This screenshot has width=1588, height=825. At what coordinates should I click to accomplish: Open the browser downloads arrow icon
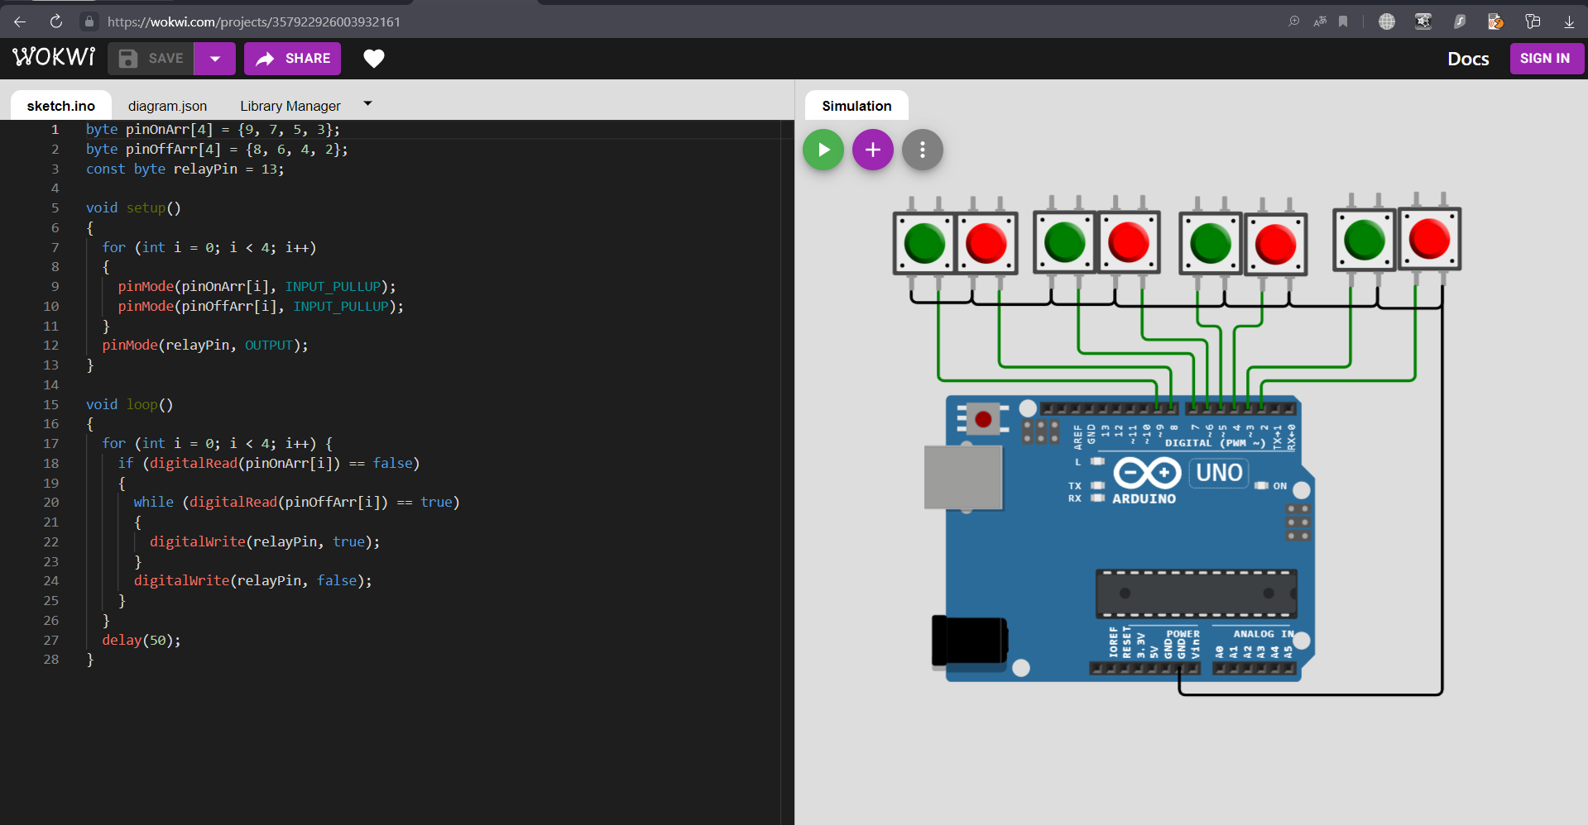tap(1569, 21)
